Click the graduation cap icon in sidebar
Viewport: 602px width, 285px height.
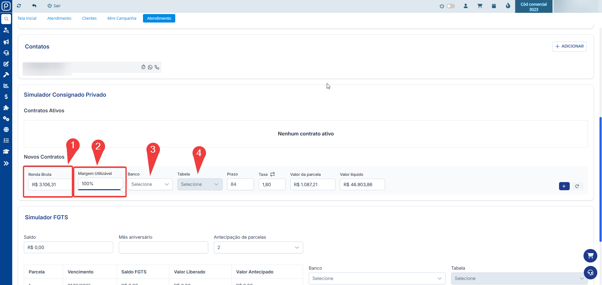(x=6, y=151)
